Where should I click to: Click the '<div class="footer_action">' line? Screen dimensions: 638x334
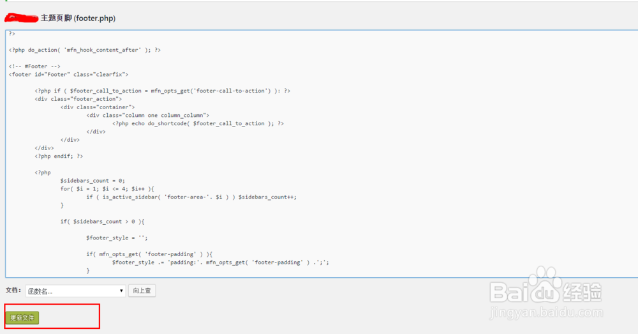78,99
